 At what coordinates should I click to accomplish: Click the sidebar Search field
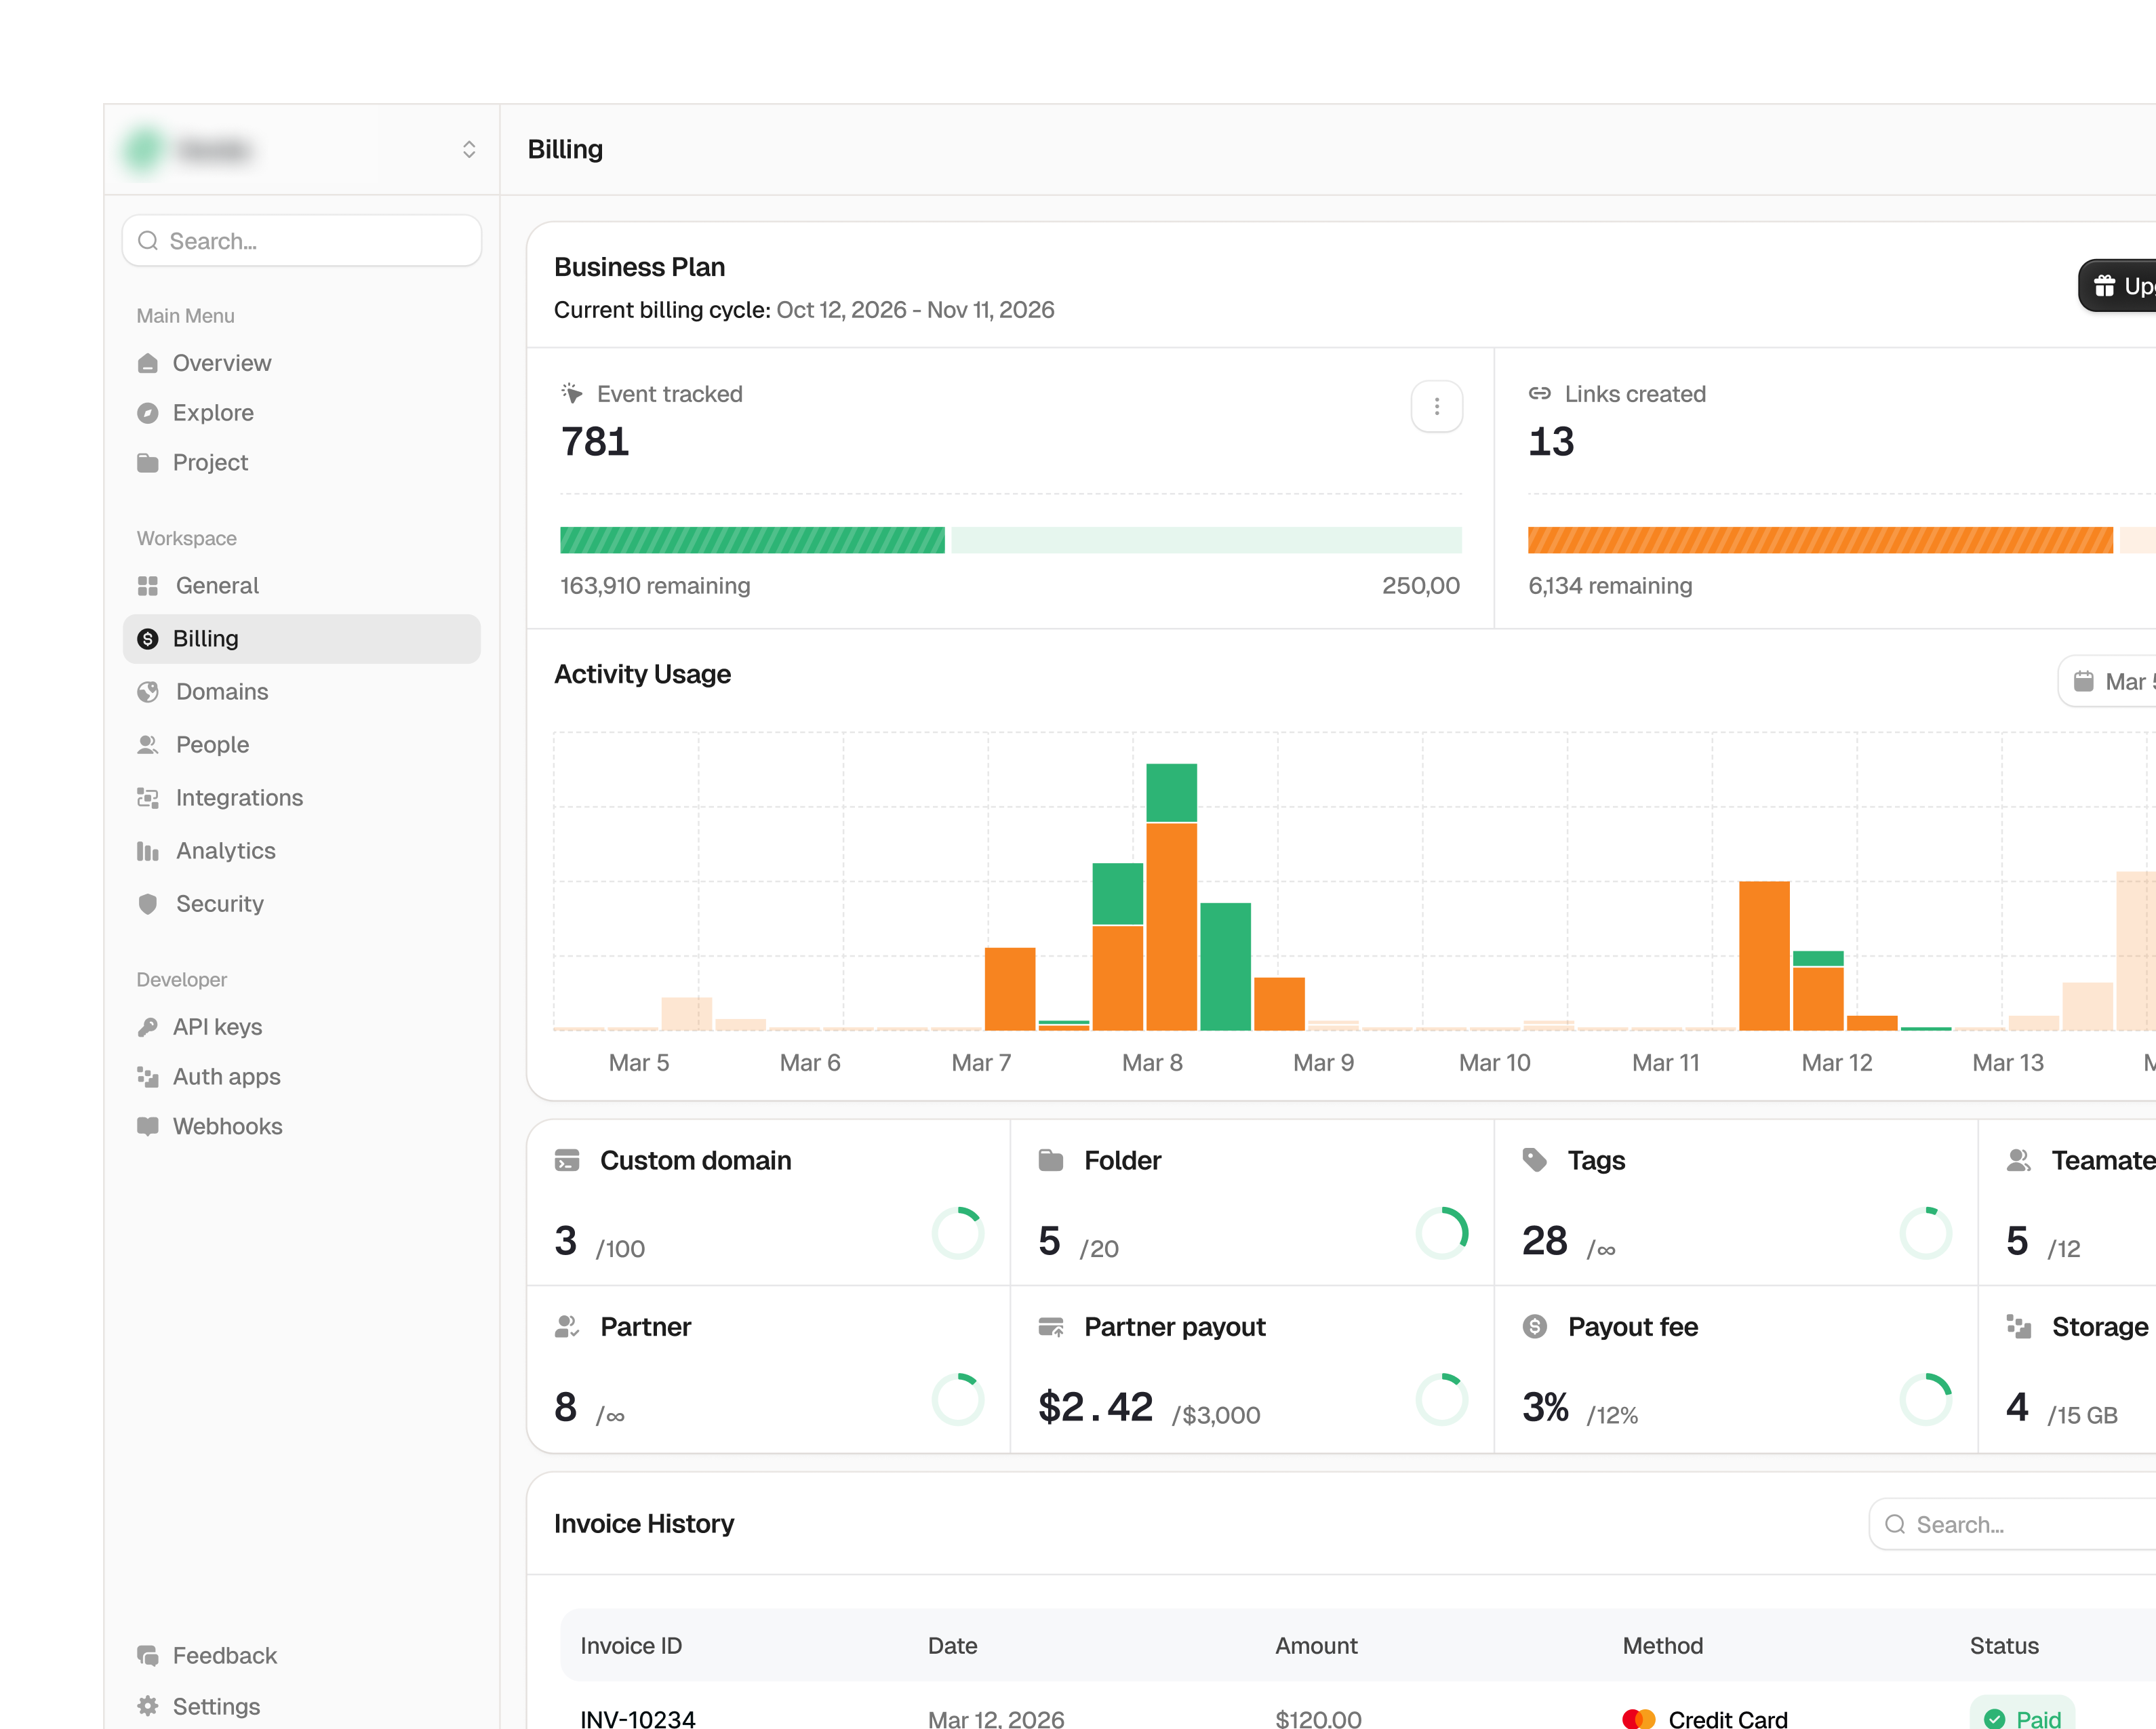pyautogui.click(x=301, y=241)
